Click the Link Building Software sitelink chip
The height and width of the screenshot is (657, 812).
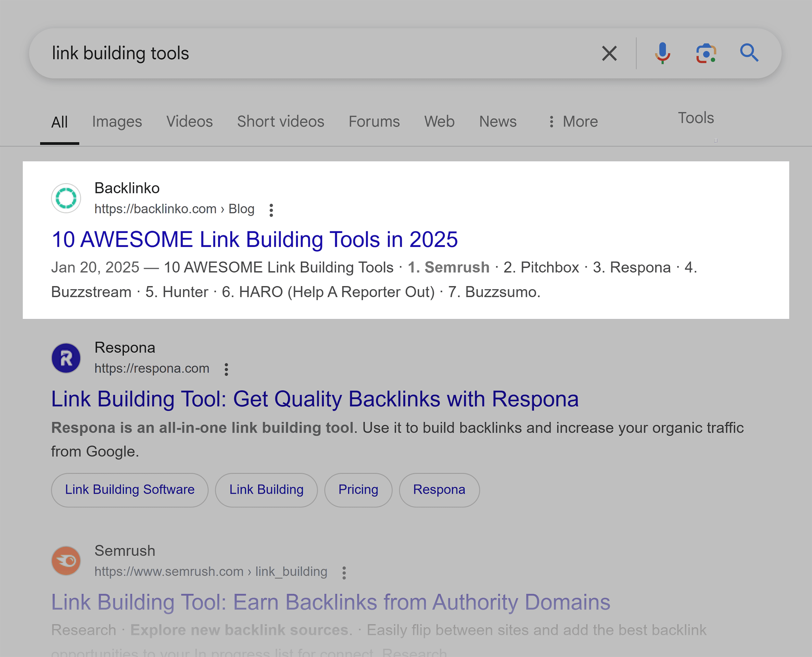(130, 490)
